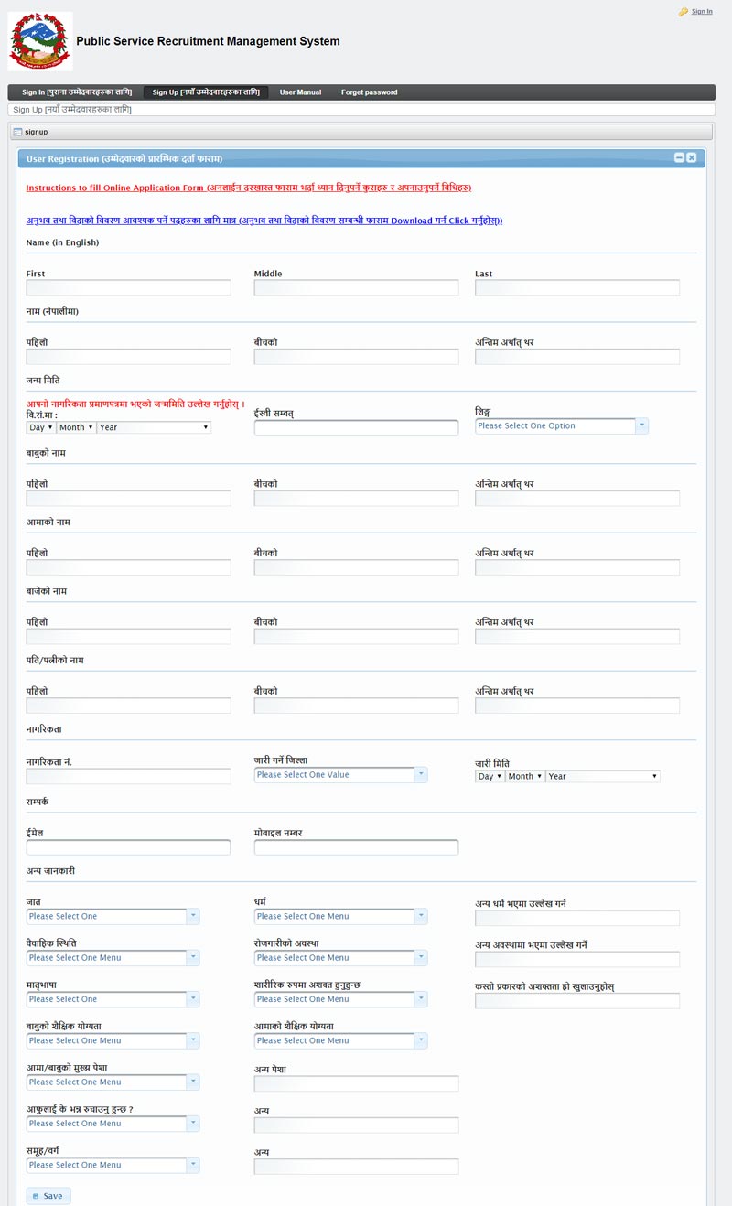Click the Sign In link at top right

[x=702, y=12]
